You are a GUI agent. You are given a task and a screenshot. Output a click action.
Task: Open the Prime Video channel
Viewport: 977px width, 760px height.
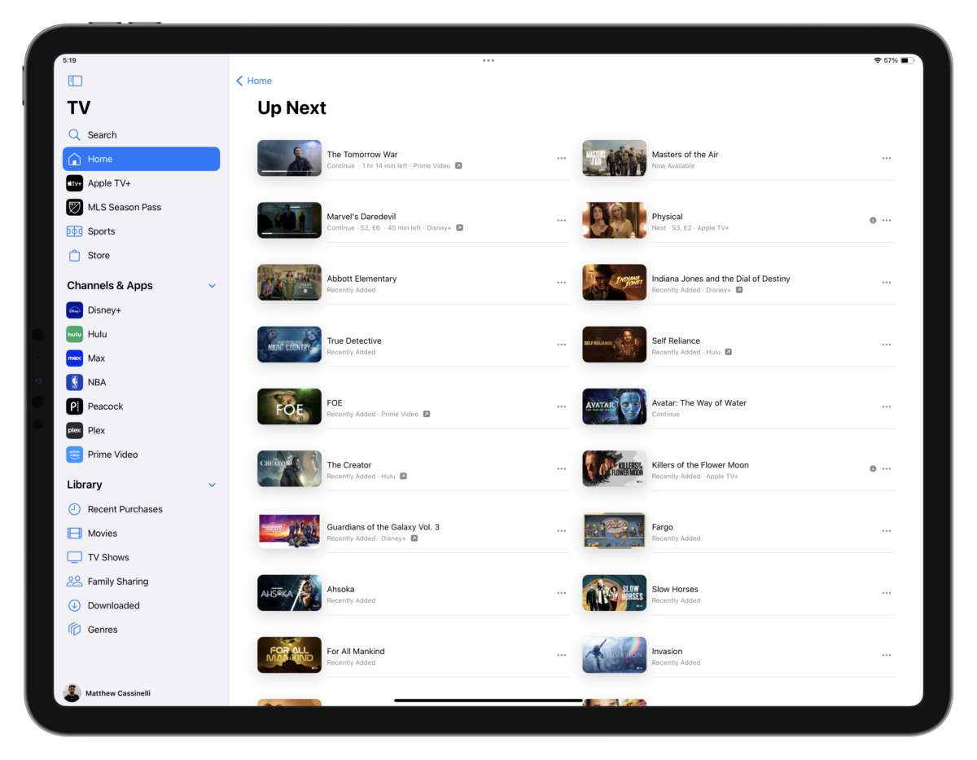[x=111, y=454]
